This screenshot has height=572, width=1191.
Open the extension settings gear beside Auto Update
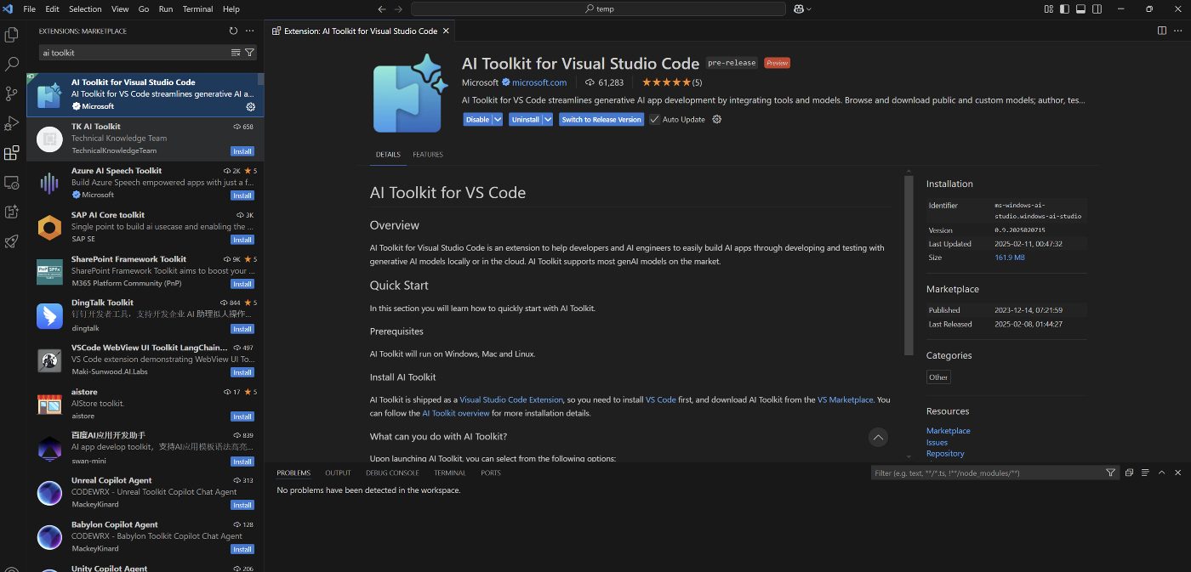(716, 119)
